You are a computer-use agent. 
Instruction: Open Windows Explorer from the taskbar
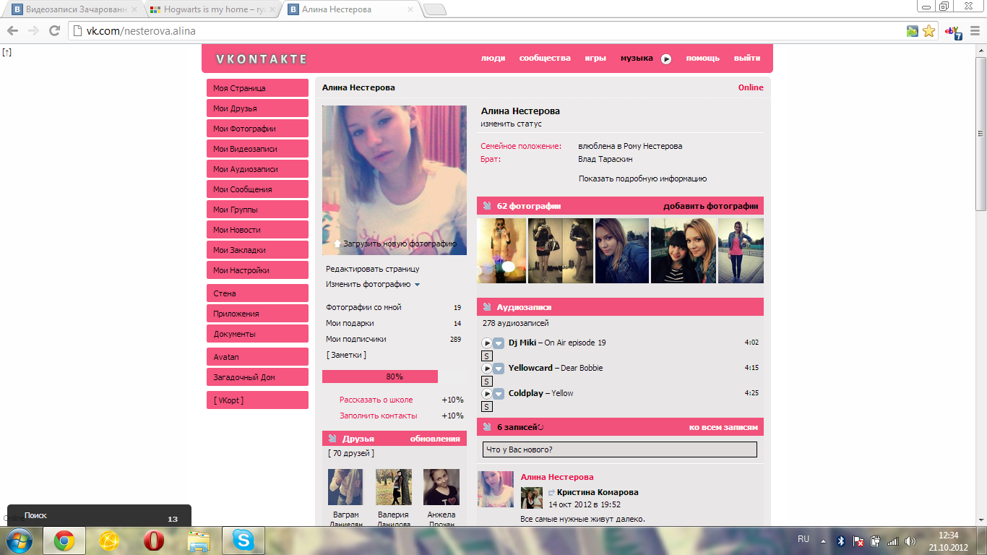click(x=198, y=541)
